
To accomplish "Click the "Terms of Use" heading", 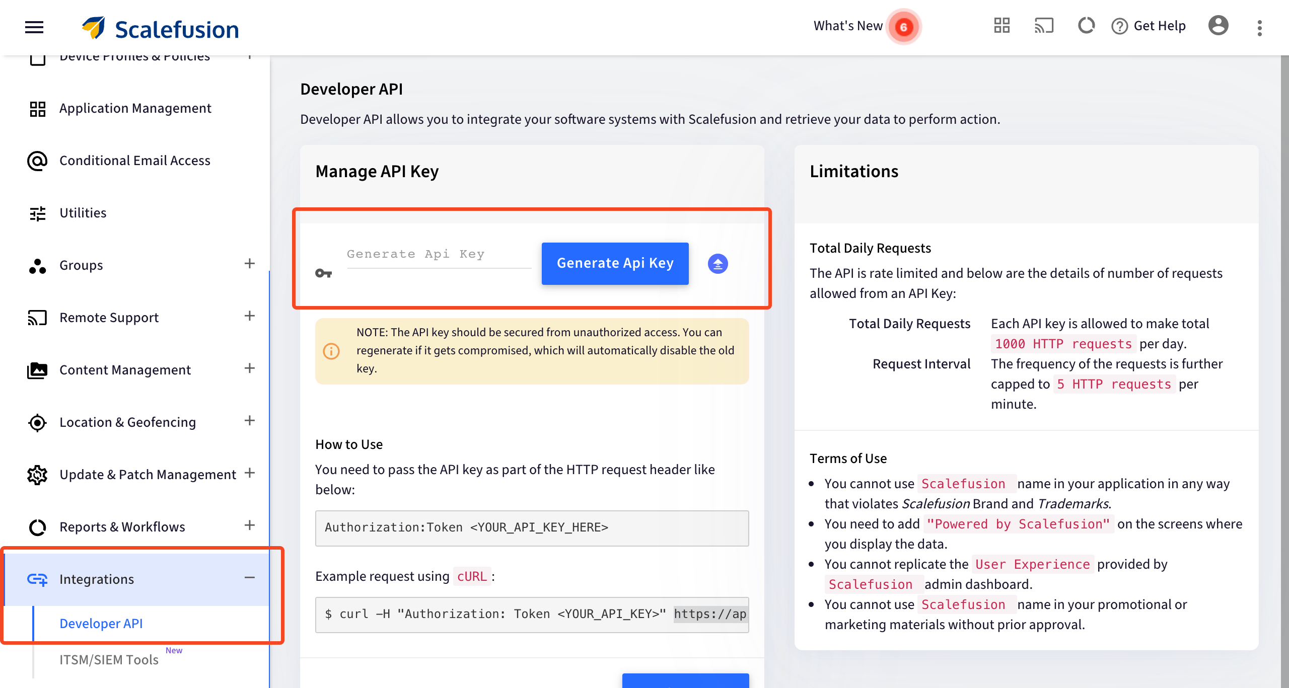I will pos(848,459).
